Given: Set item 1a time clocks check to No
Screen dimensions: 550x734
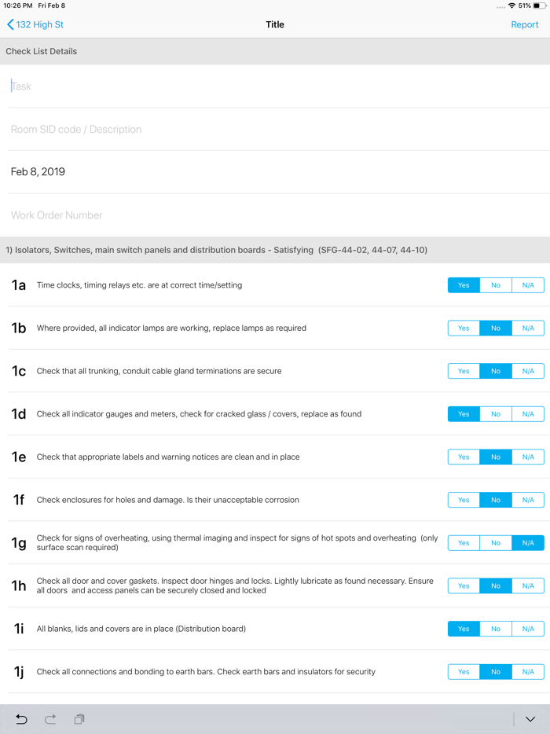Looking at the screenshot, I should point(495,285).
